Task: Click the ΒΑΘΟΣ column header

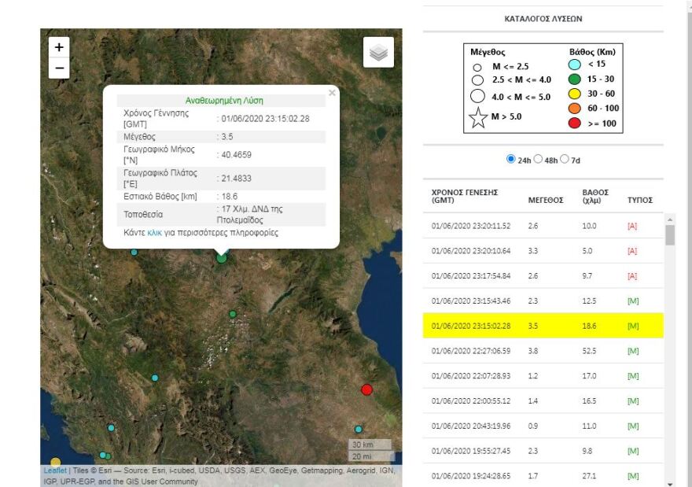Action: pyautogui.click(x=594, y=196)
